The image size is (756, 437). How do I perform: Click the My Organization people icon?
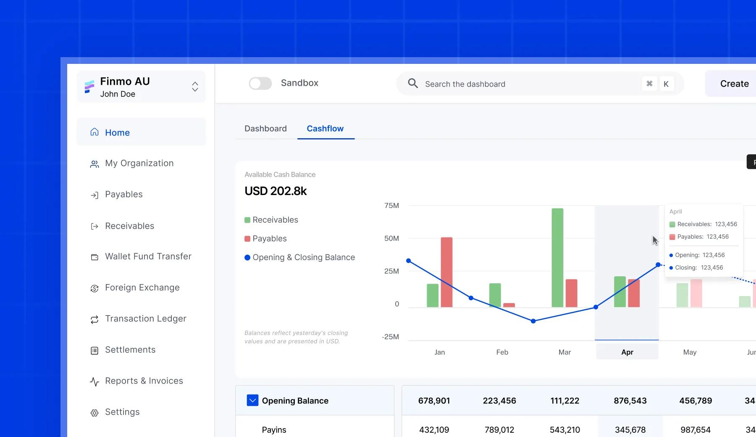pos(94,164)
